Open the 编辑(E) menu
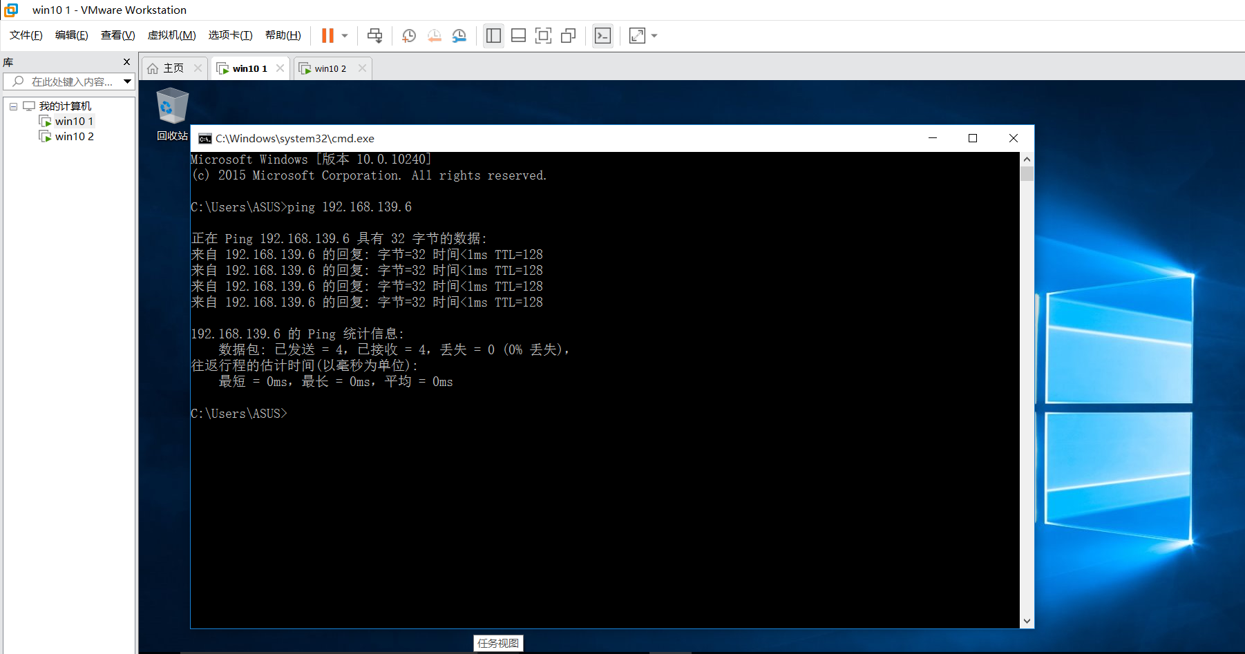Image resolution: width=1245 pixels, height=654 pixels. 72,35
